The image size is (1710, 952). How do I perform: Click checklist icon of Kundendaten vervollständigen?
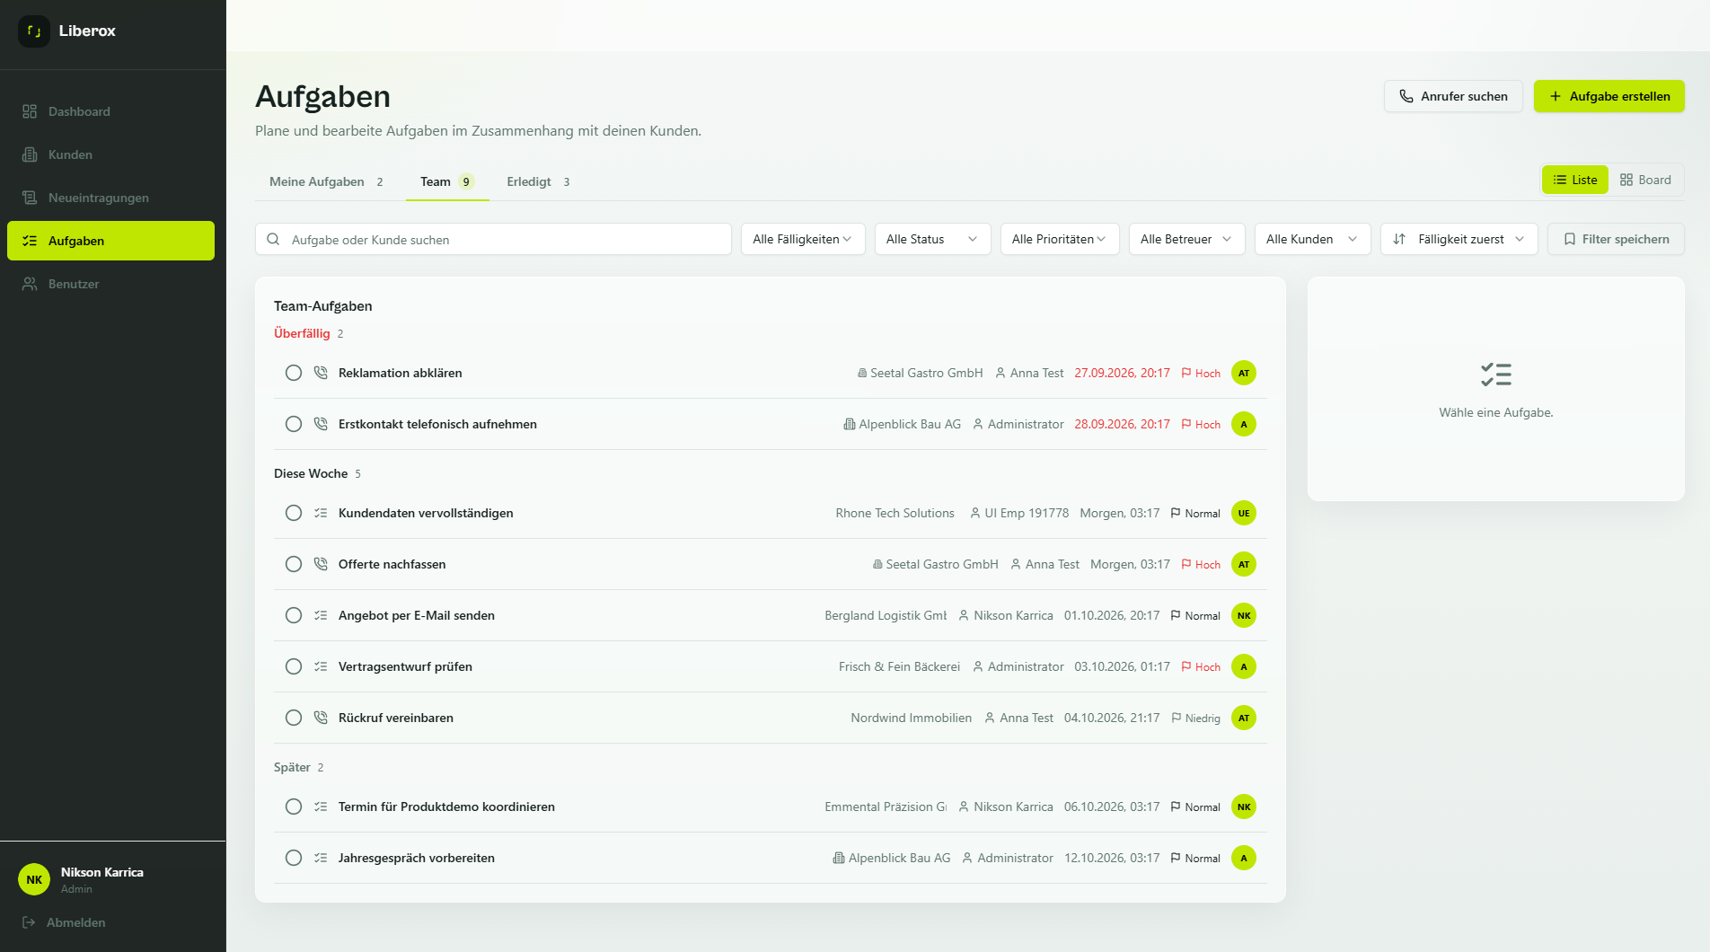321,513
